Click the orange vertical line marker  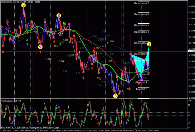click(130, 43)
